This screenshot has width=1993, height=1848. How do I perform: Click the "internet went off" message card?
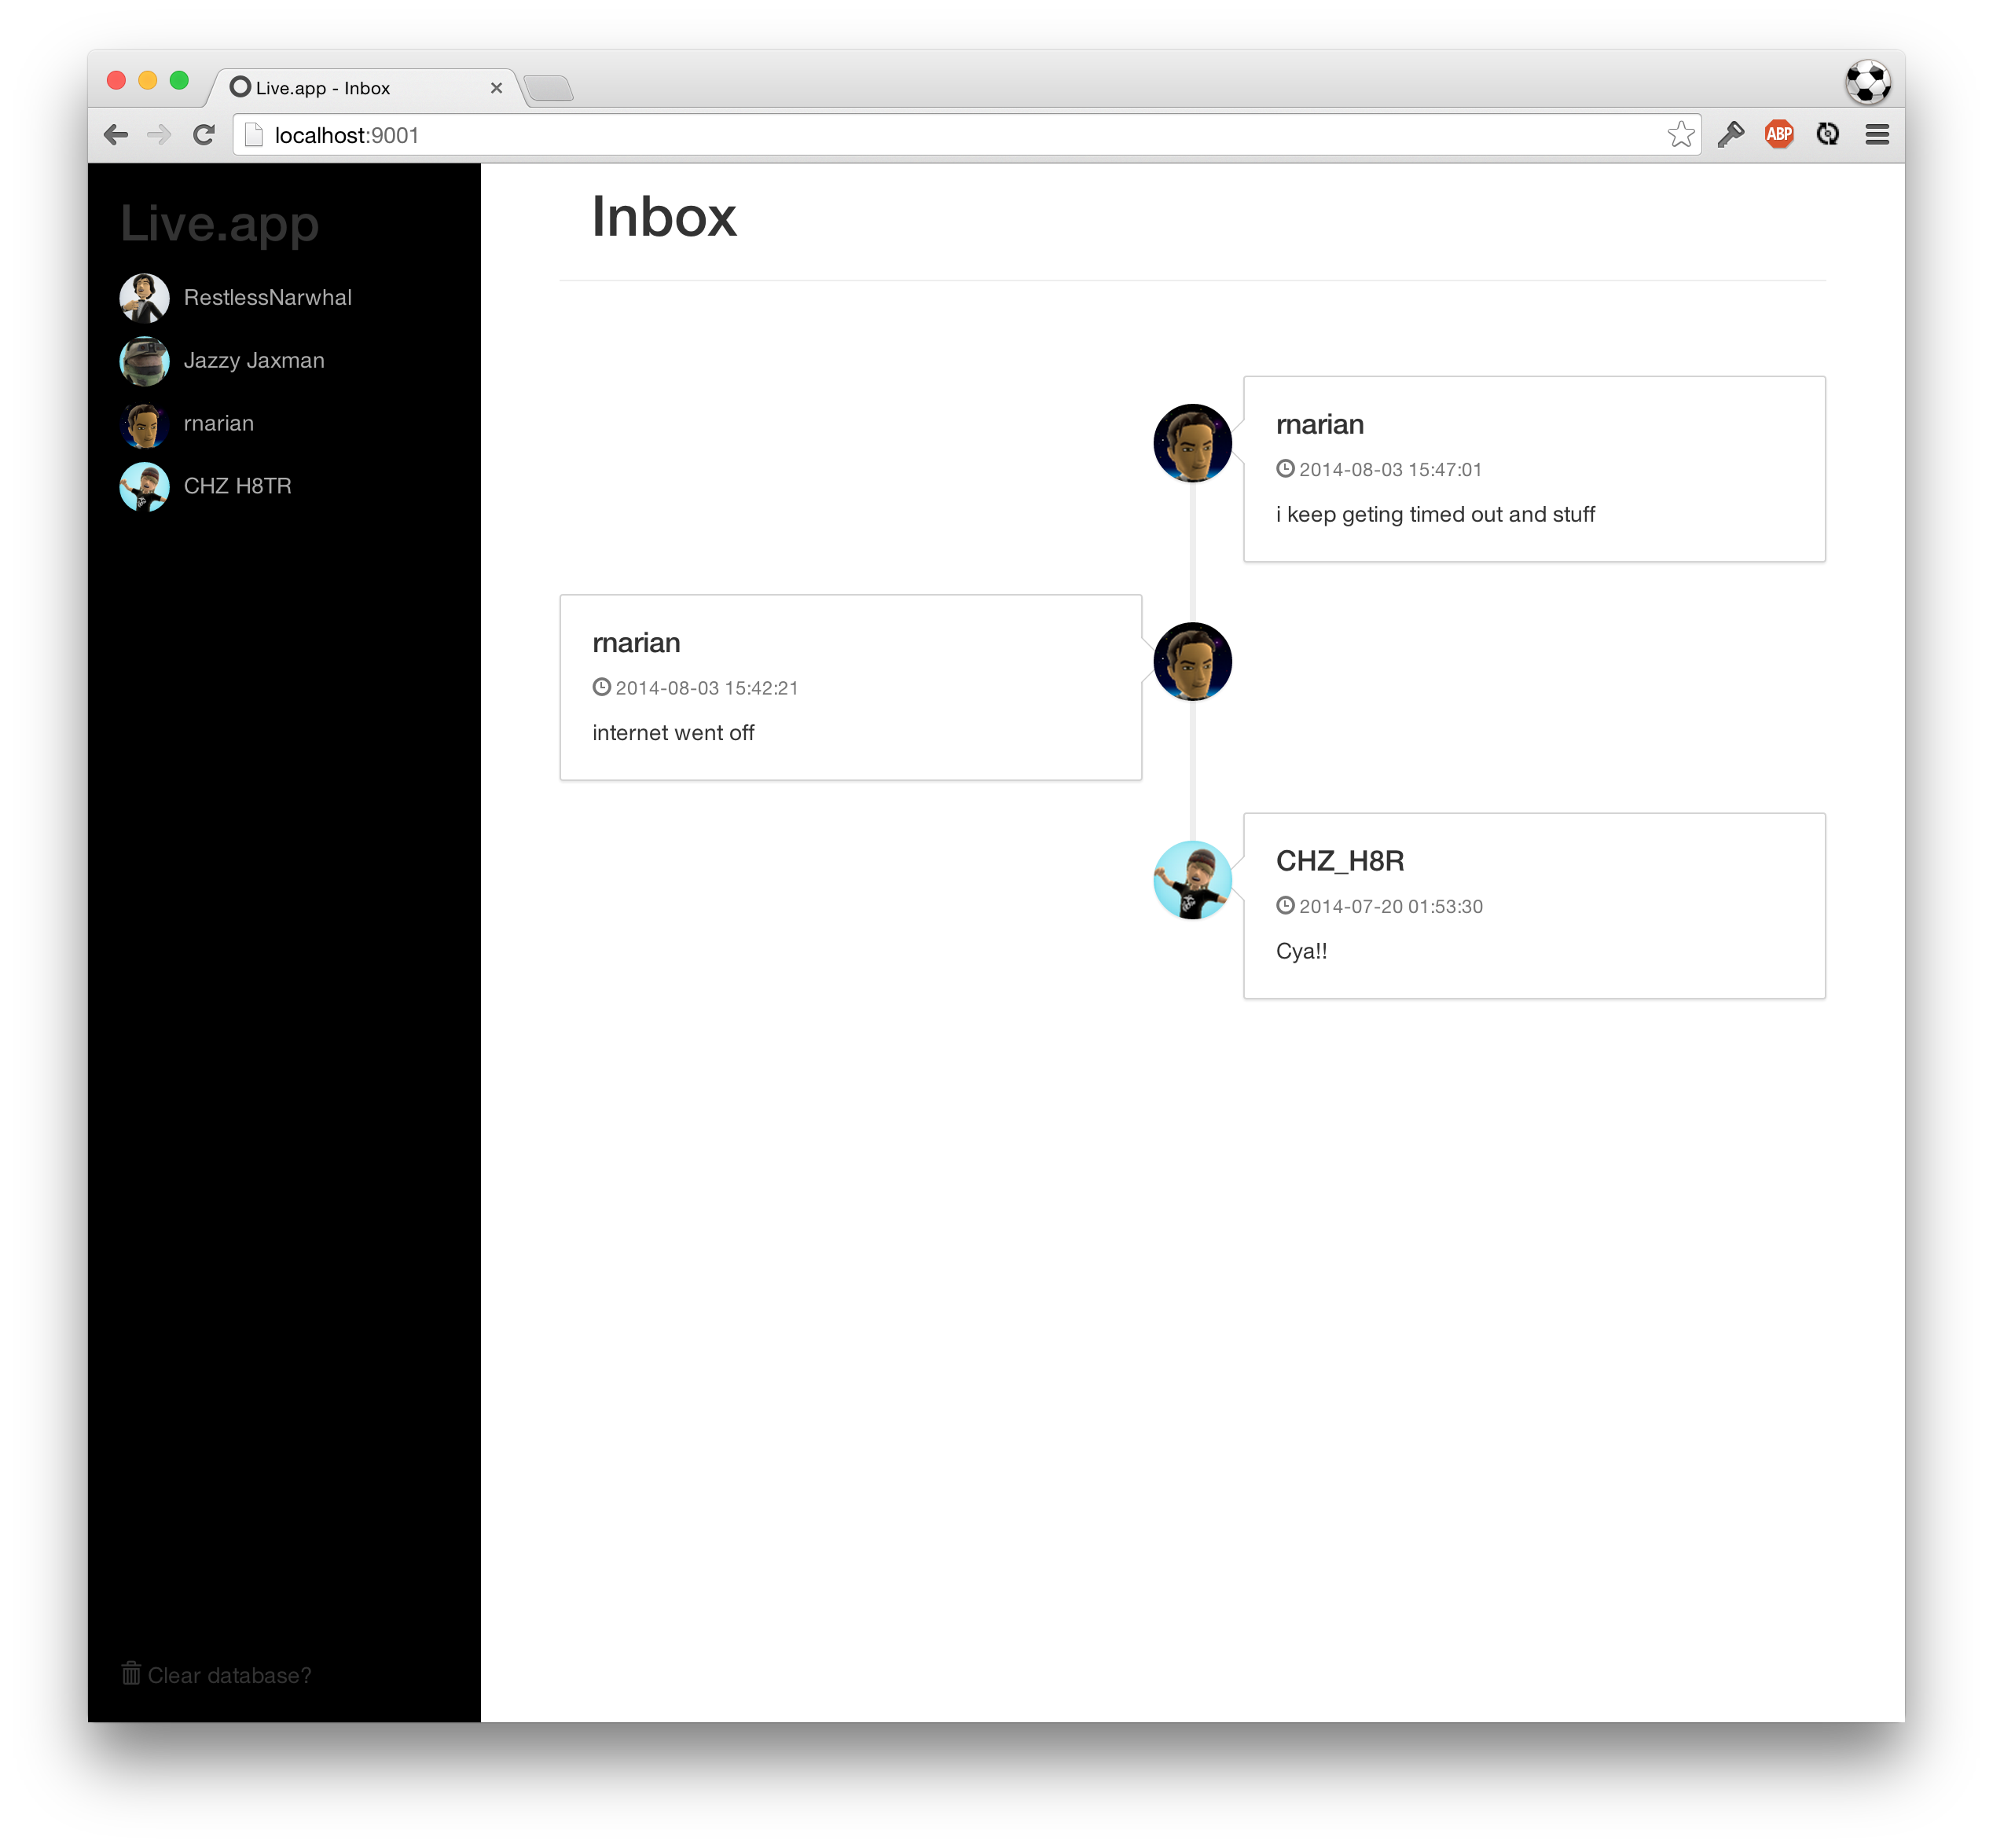point(850,688)
